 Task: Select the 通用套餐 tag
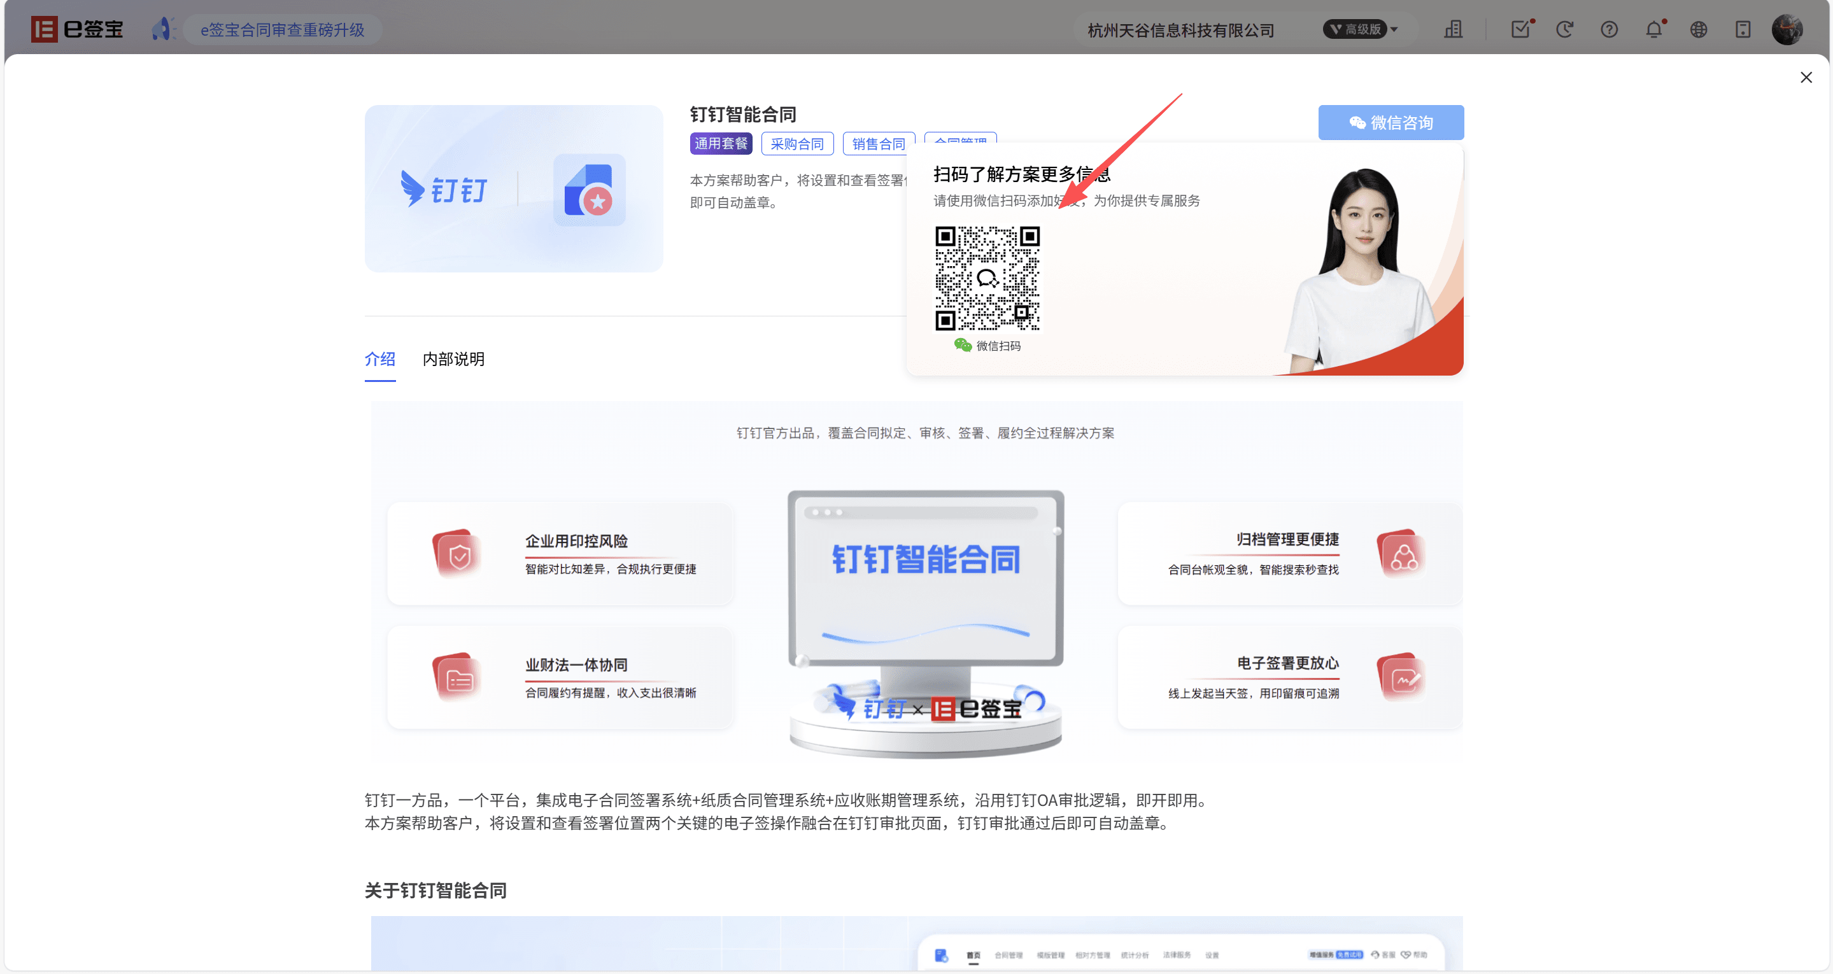[x=721, y=143]
